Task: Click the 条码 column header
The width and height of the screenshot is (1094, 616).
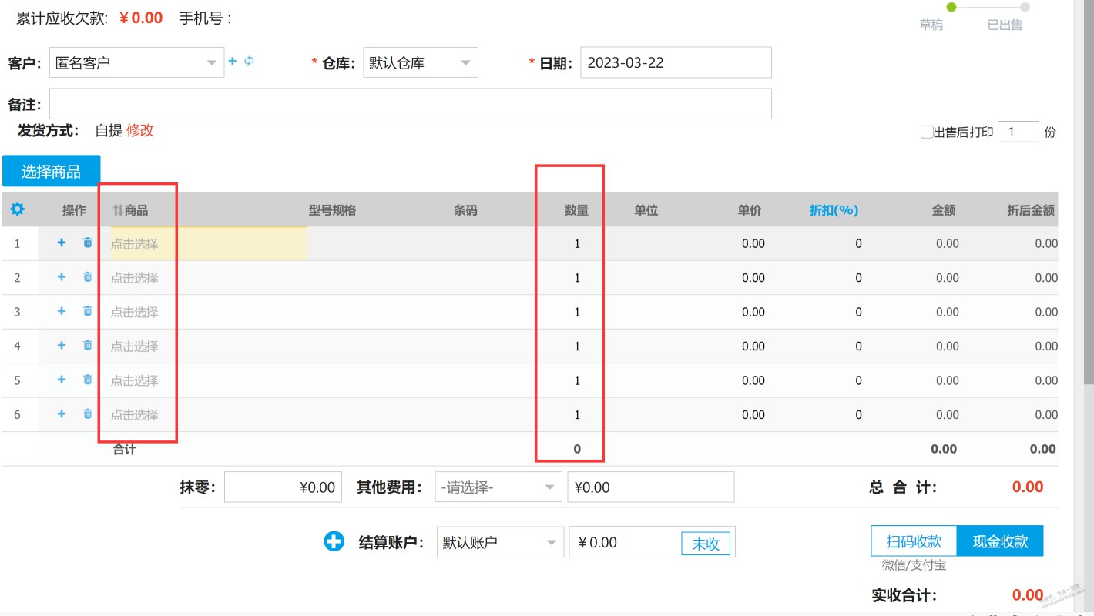Action: pos(465,210)
